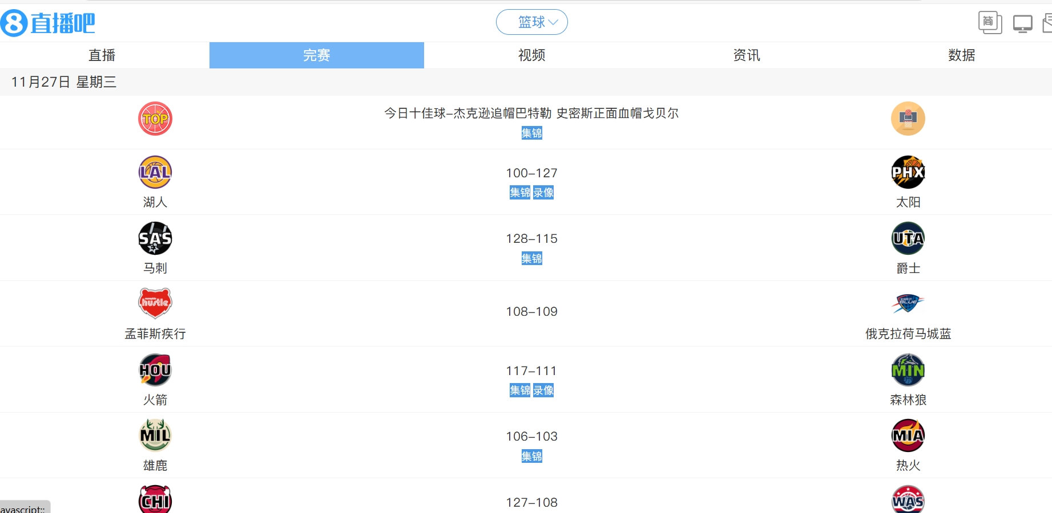Viewport: 1052px width, 513px height.
Task: Click the Timberwolves MIN logo
Action: click(908, 370)
